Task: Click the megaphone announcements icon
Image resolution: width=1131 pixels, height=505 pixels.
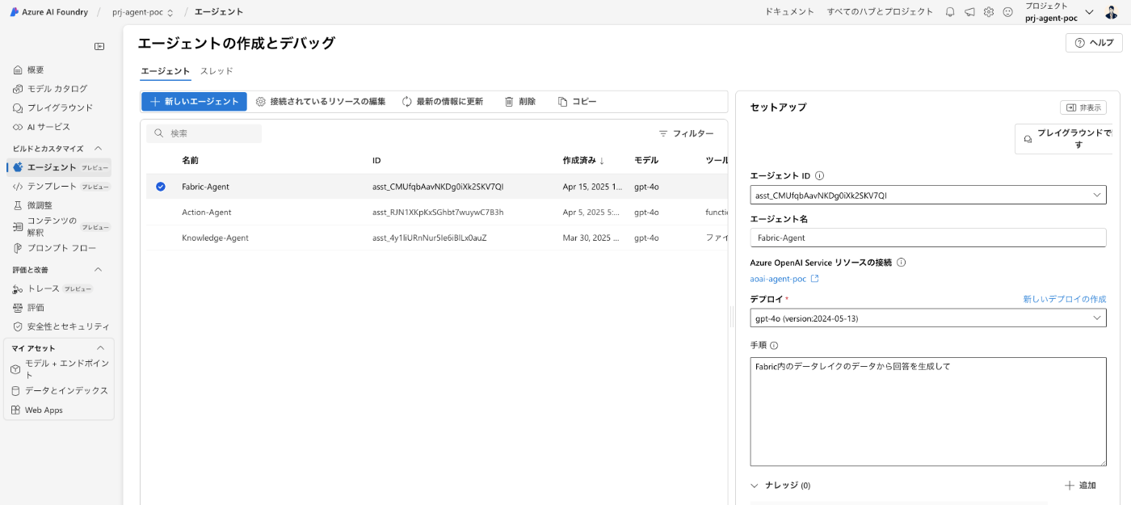Action: (x=969, y=12)
